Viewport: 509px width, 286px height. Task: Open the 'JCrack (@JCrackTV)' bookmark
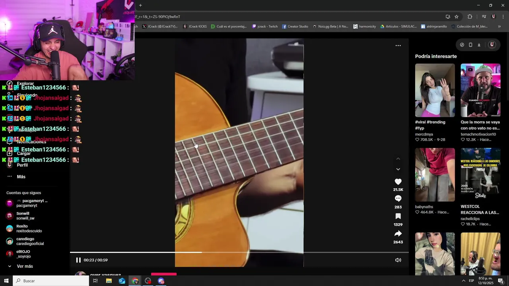coord(160,27)
